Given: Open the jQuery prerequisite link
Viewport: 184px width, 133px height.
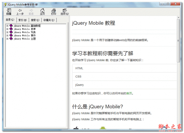Looking at the screenshot, I should tap(79, 85).
